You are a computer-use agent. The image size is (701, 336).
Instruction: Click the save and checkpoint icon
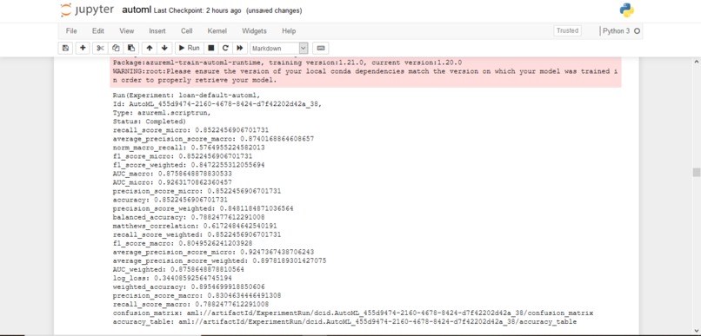[65, 48]
